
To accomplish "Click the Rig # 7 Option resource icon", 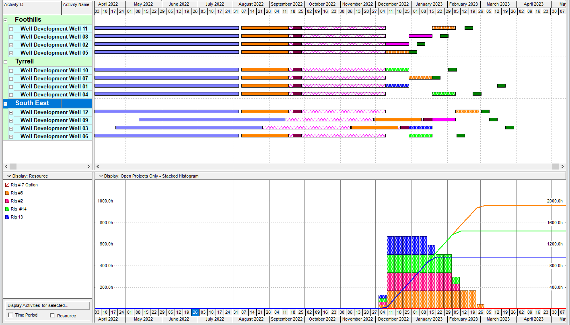I will (7, 185).
